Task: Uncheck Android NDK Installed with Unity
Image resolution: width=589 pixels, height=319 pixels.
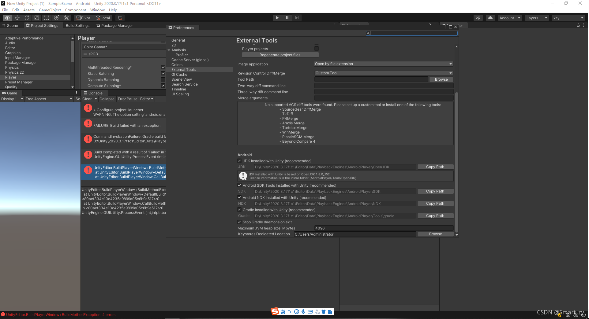Action: coord(239,197)
